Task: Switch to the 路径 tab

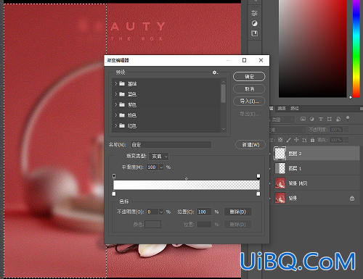Action: 295,109
